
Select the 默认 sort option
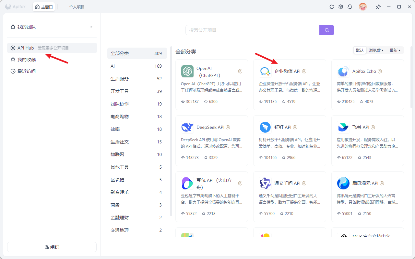(x=360, y=50)
